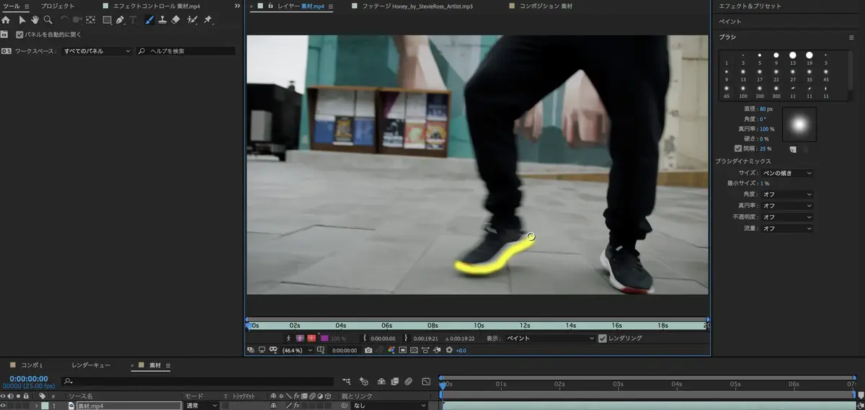Image resolution: width=865 pixels, height=410 pixels.
Task: Select the Clone Stamp tool
Action: tap(163, 20)
